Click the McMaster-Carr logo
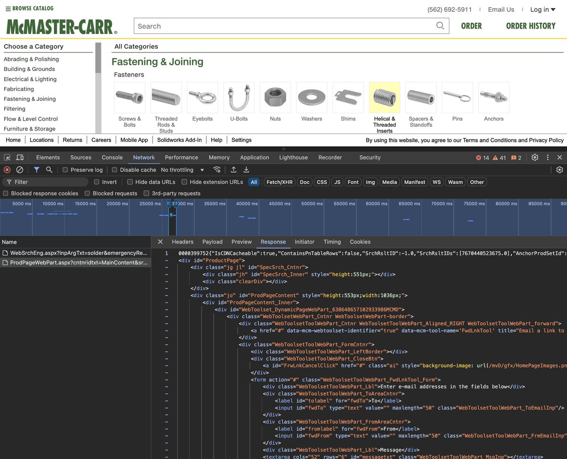Screen dimensions: 567x459 coord(61,26)
